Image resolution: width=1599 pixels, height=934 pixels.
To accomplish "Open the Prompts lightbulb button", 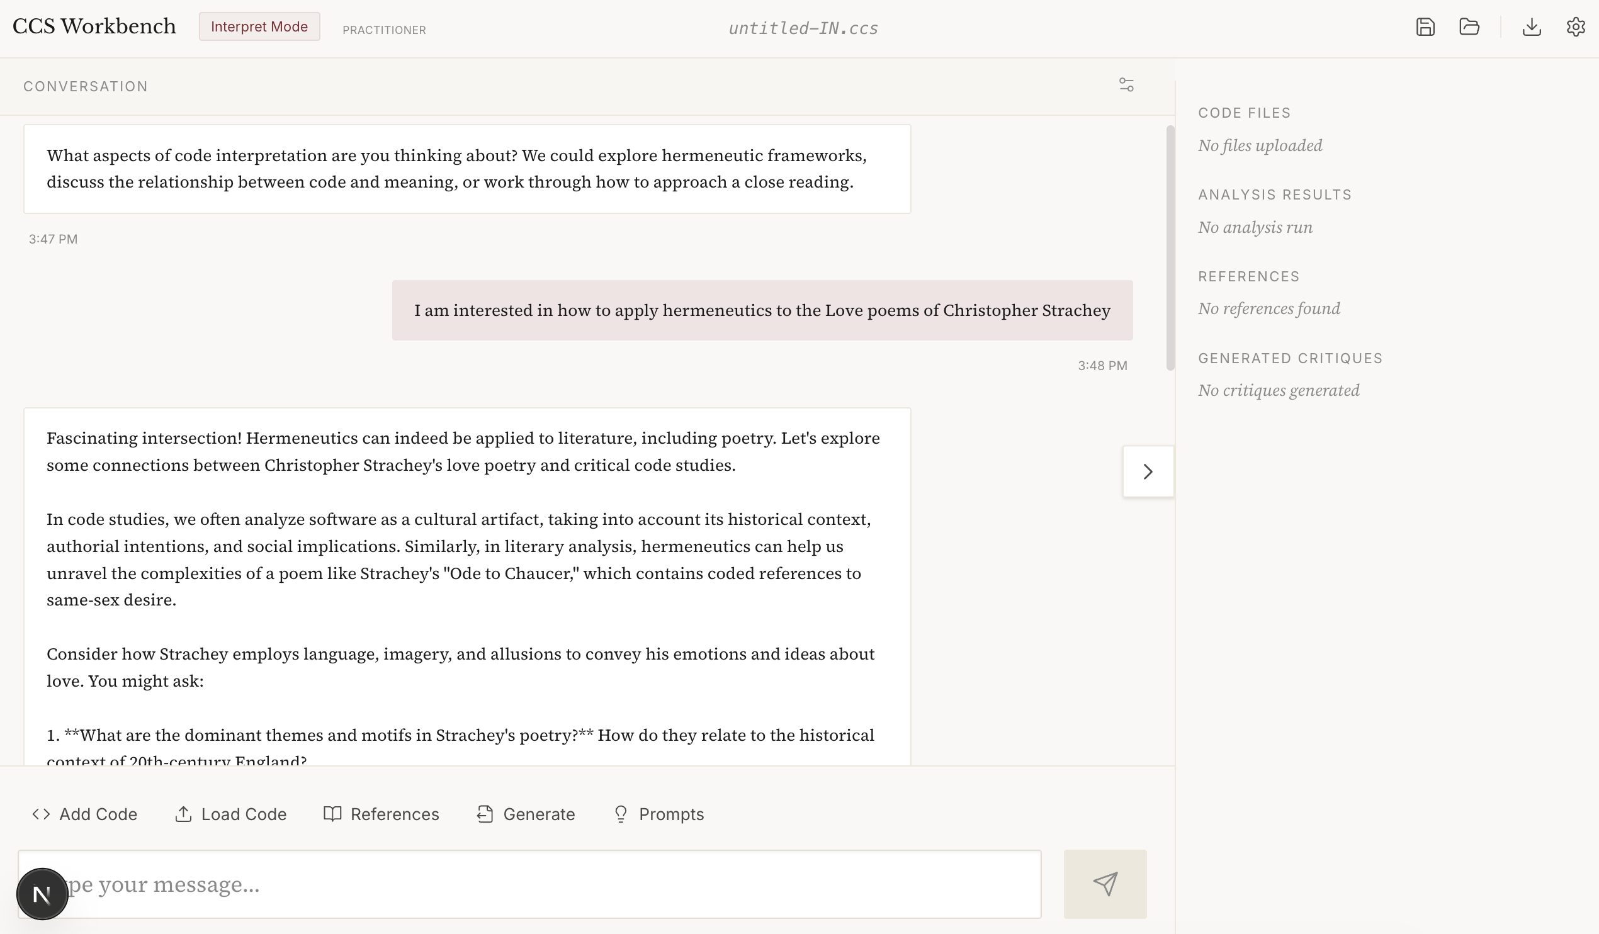I will [x=658, y=814].
